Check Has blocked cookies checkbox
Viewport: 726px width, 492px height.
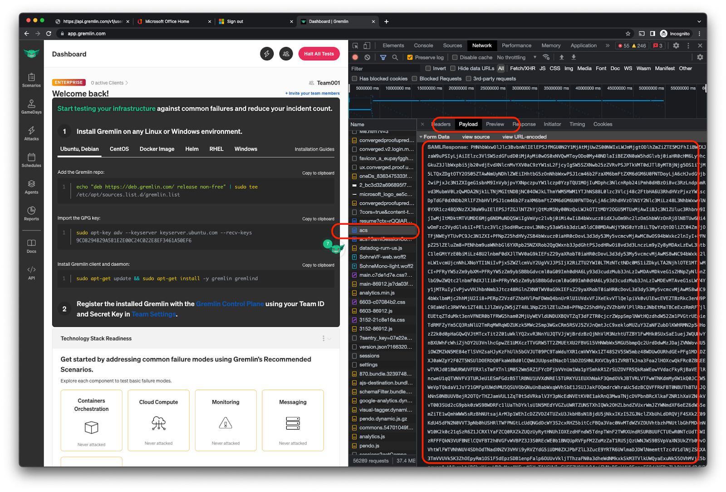[x=354, y=79]
